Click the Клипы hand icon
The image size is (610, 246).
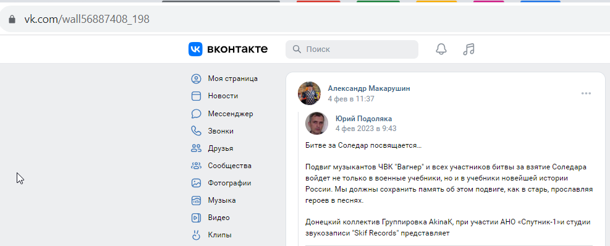pos(196,235)
